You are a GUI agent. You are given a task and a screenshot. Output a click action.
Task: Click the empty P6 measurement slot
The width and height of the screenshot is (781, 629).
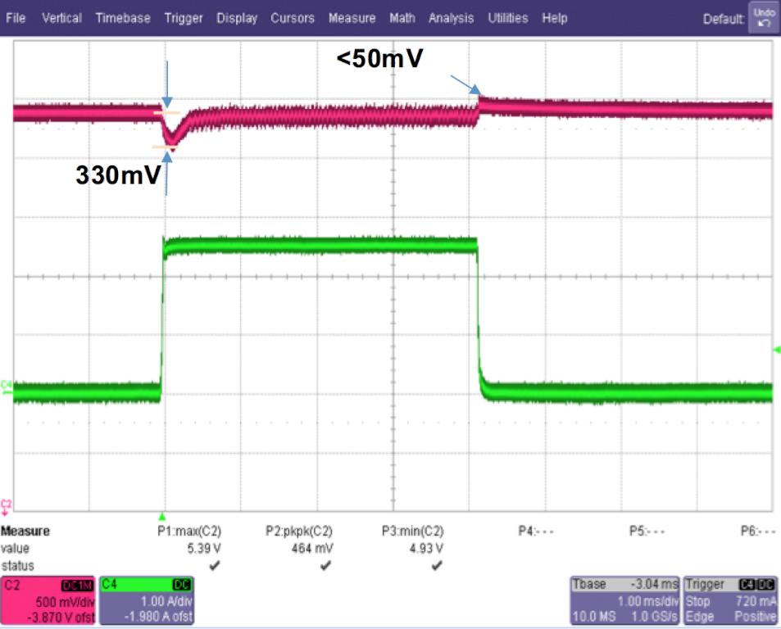(x=757, y=531)
